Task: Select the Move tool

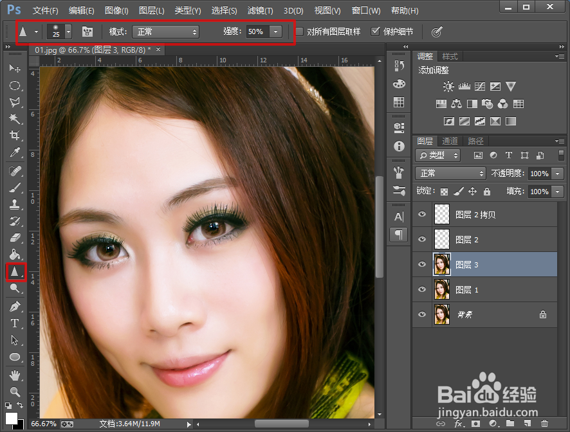Action: (x=15, y=68)
